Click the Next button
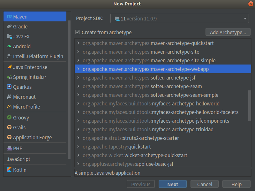The image size is (255, 191). click(173, 184)
